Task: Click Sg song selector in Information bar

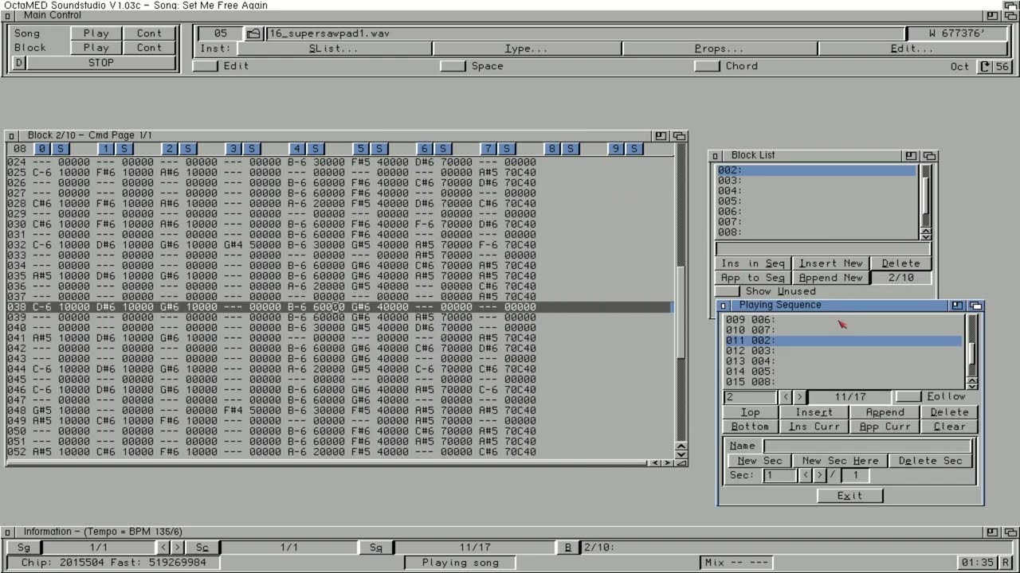Action: pos(24,548)
